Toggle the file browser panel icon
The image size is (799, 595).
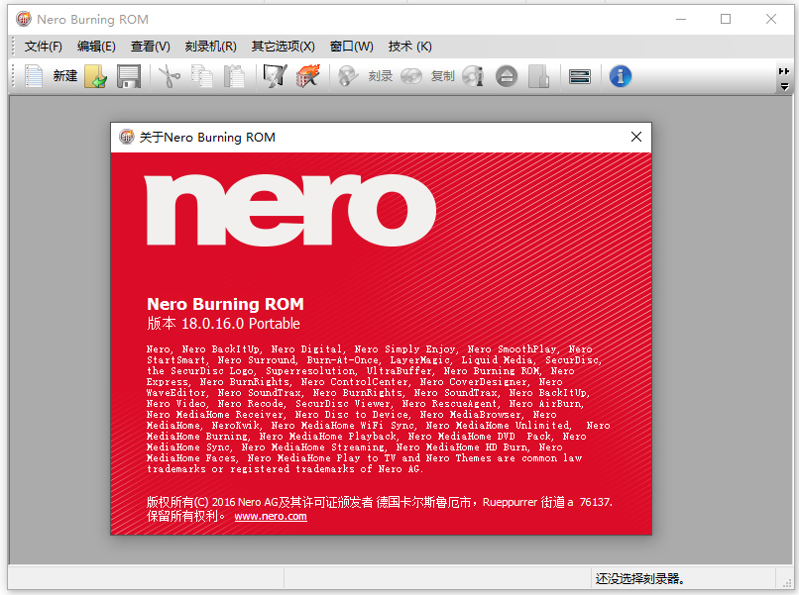coord(580,76)
